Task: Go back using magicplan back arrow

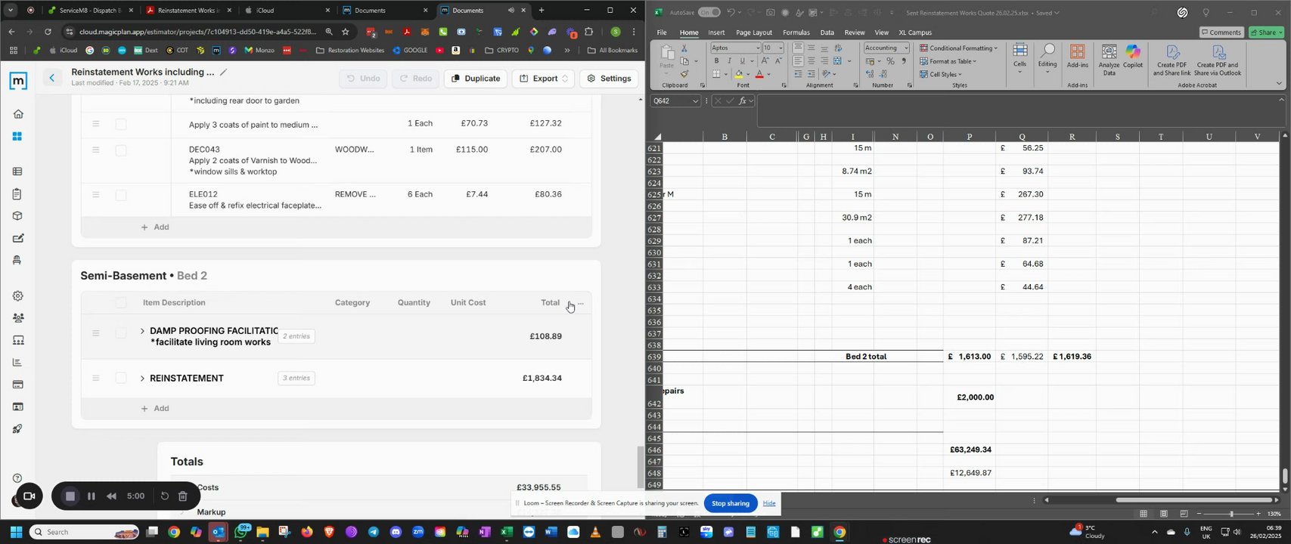Action: (x=52, y=78)
